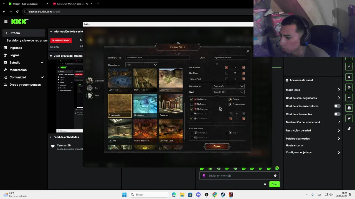Open File Explorer from the taskbar
The height and width of the screenshot is (199, 355).
pyautogui.click(x=182, y=195)
